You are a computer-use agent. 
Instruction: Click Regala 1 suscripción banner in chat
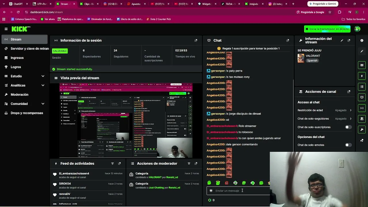248,48
